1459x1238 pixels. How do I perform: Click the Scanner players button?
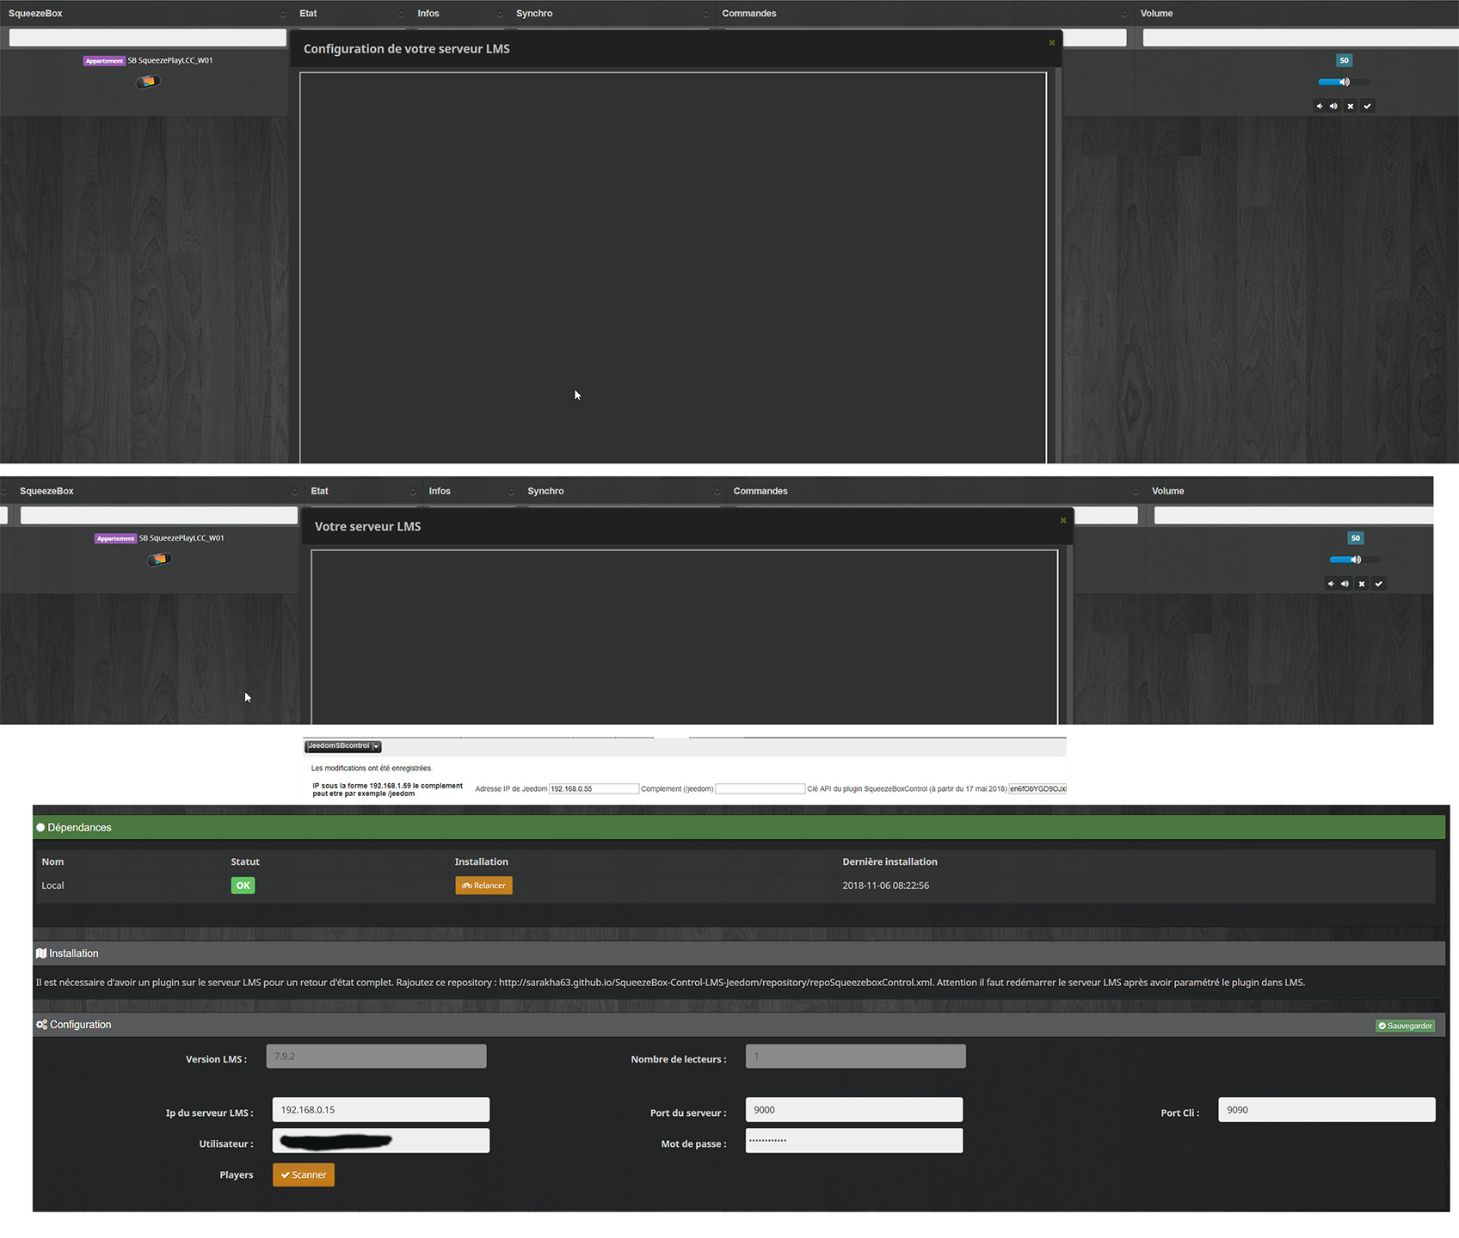(x=304, y=1175)
